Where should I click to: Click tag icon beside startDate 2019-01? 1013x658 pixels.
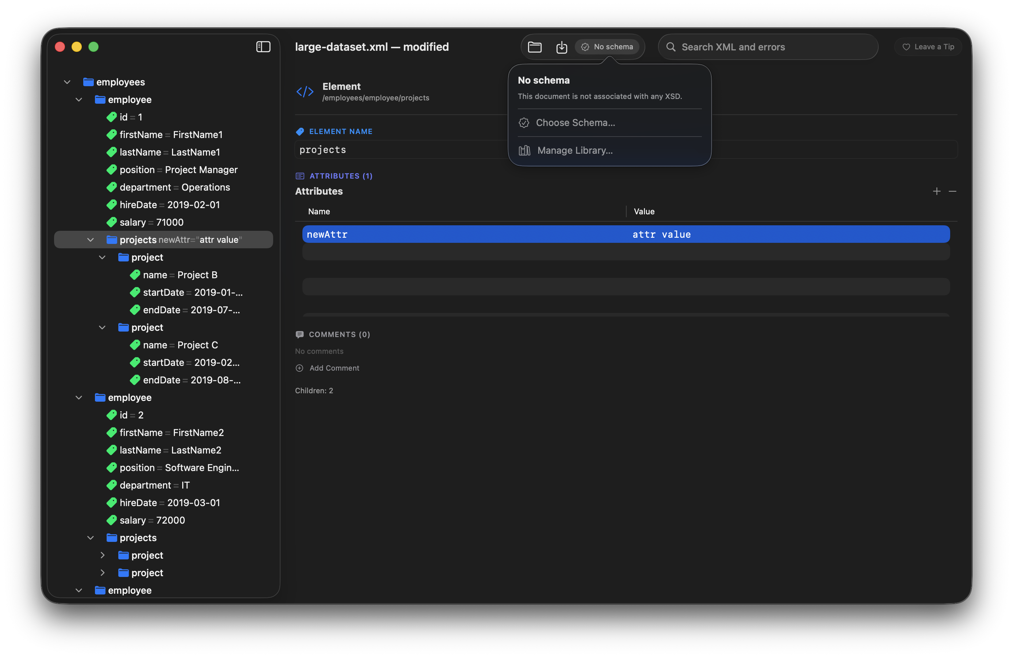[x=135, y=292]
